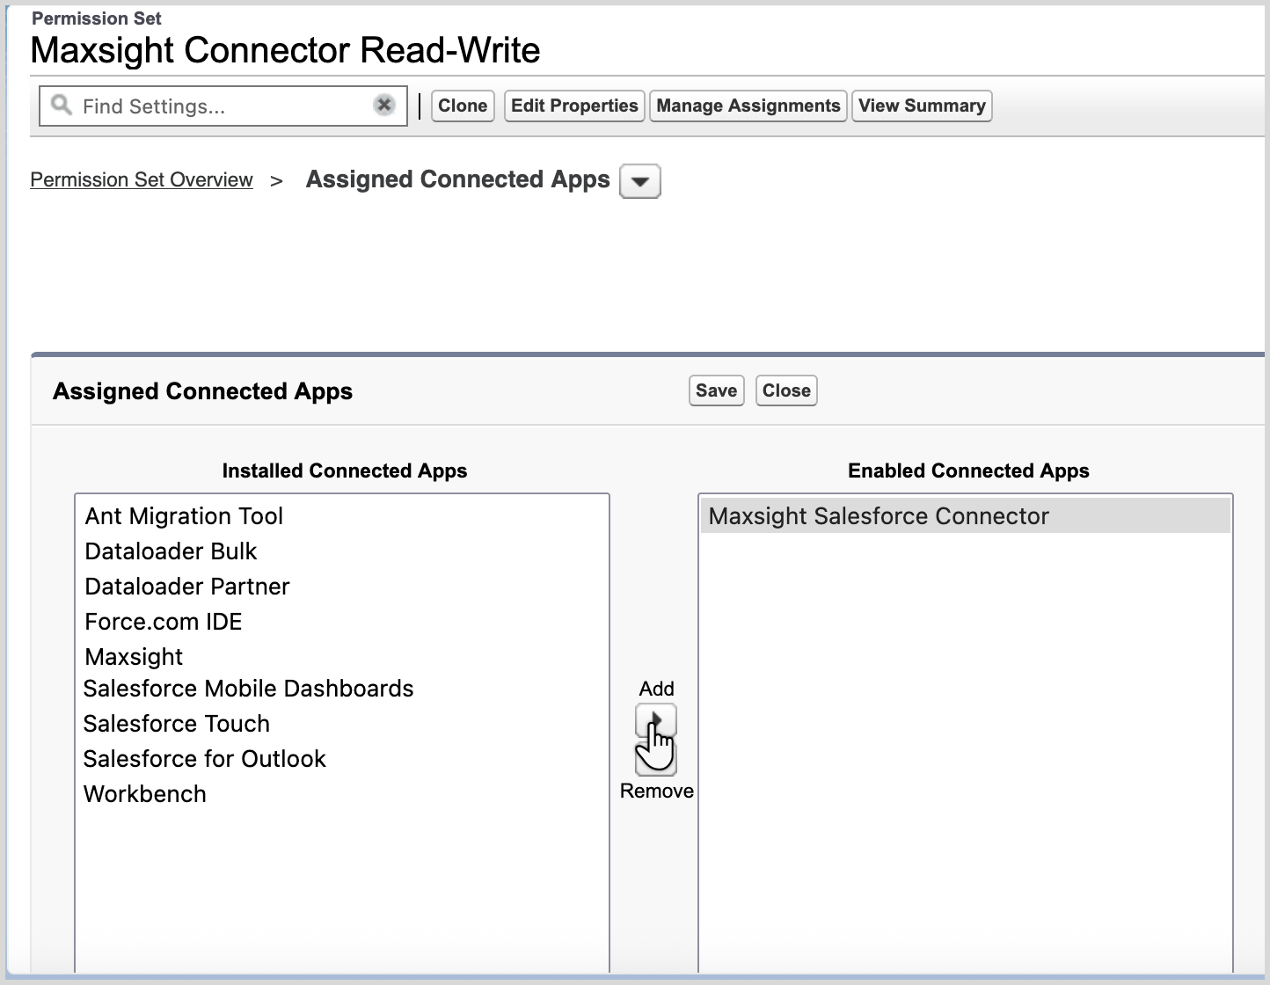Screen dimensions: 1270x985
Task: Select Dataloader Bulk from the installed list
Action: coord(170,551)
